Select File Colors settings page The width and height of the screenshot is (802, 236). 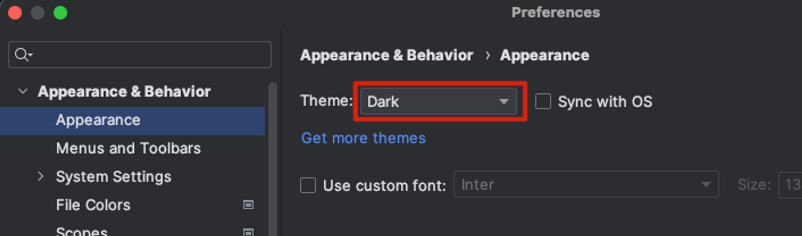[93, 205]
